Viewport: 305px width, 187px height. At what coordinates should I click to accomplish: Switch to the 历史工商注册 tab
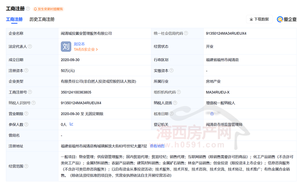42,19
